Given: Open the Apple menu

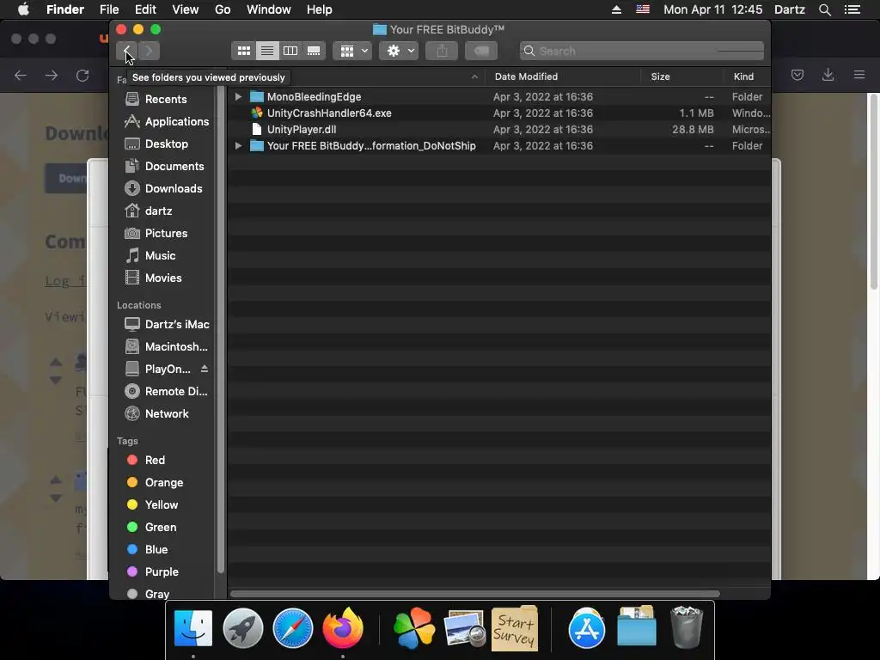Looking at the screenshot, I should [x=23, y=9].
